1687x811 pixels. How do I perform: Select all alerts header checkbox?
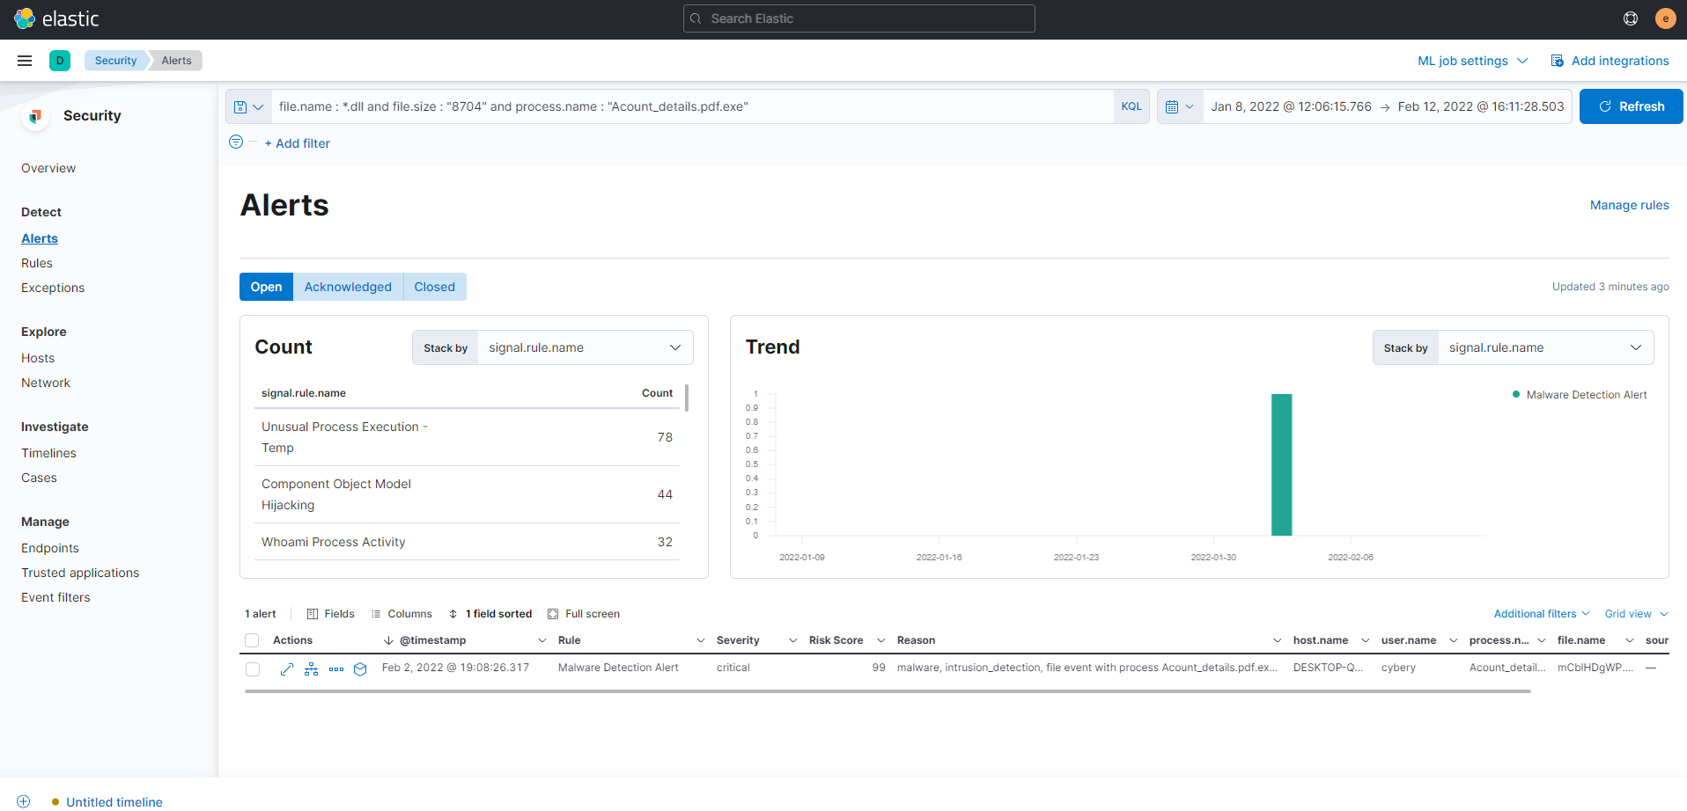[x=252, y=640]
